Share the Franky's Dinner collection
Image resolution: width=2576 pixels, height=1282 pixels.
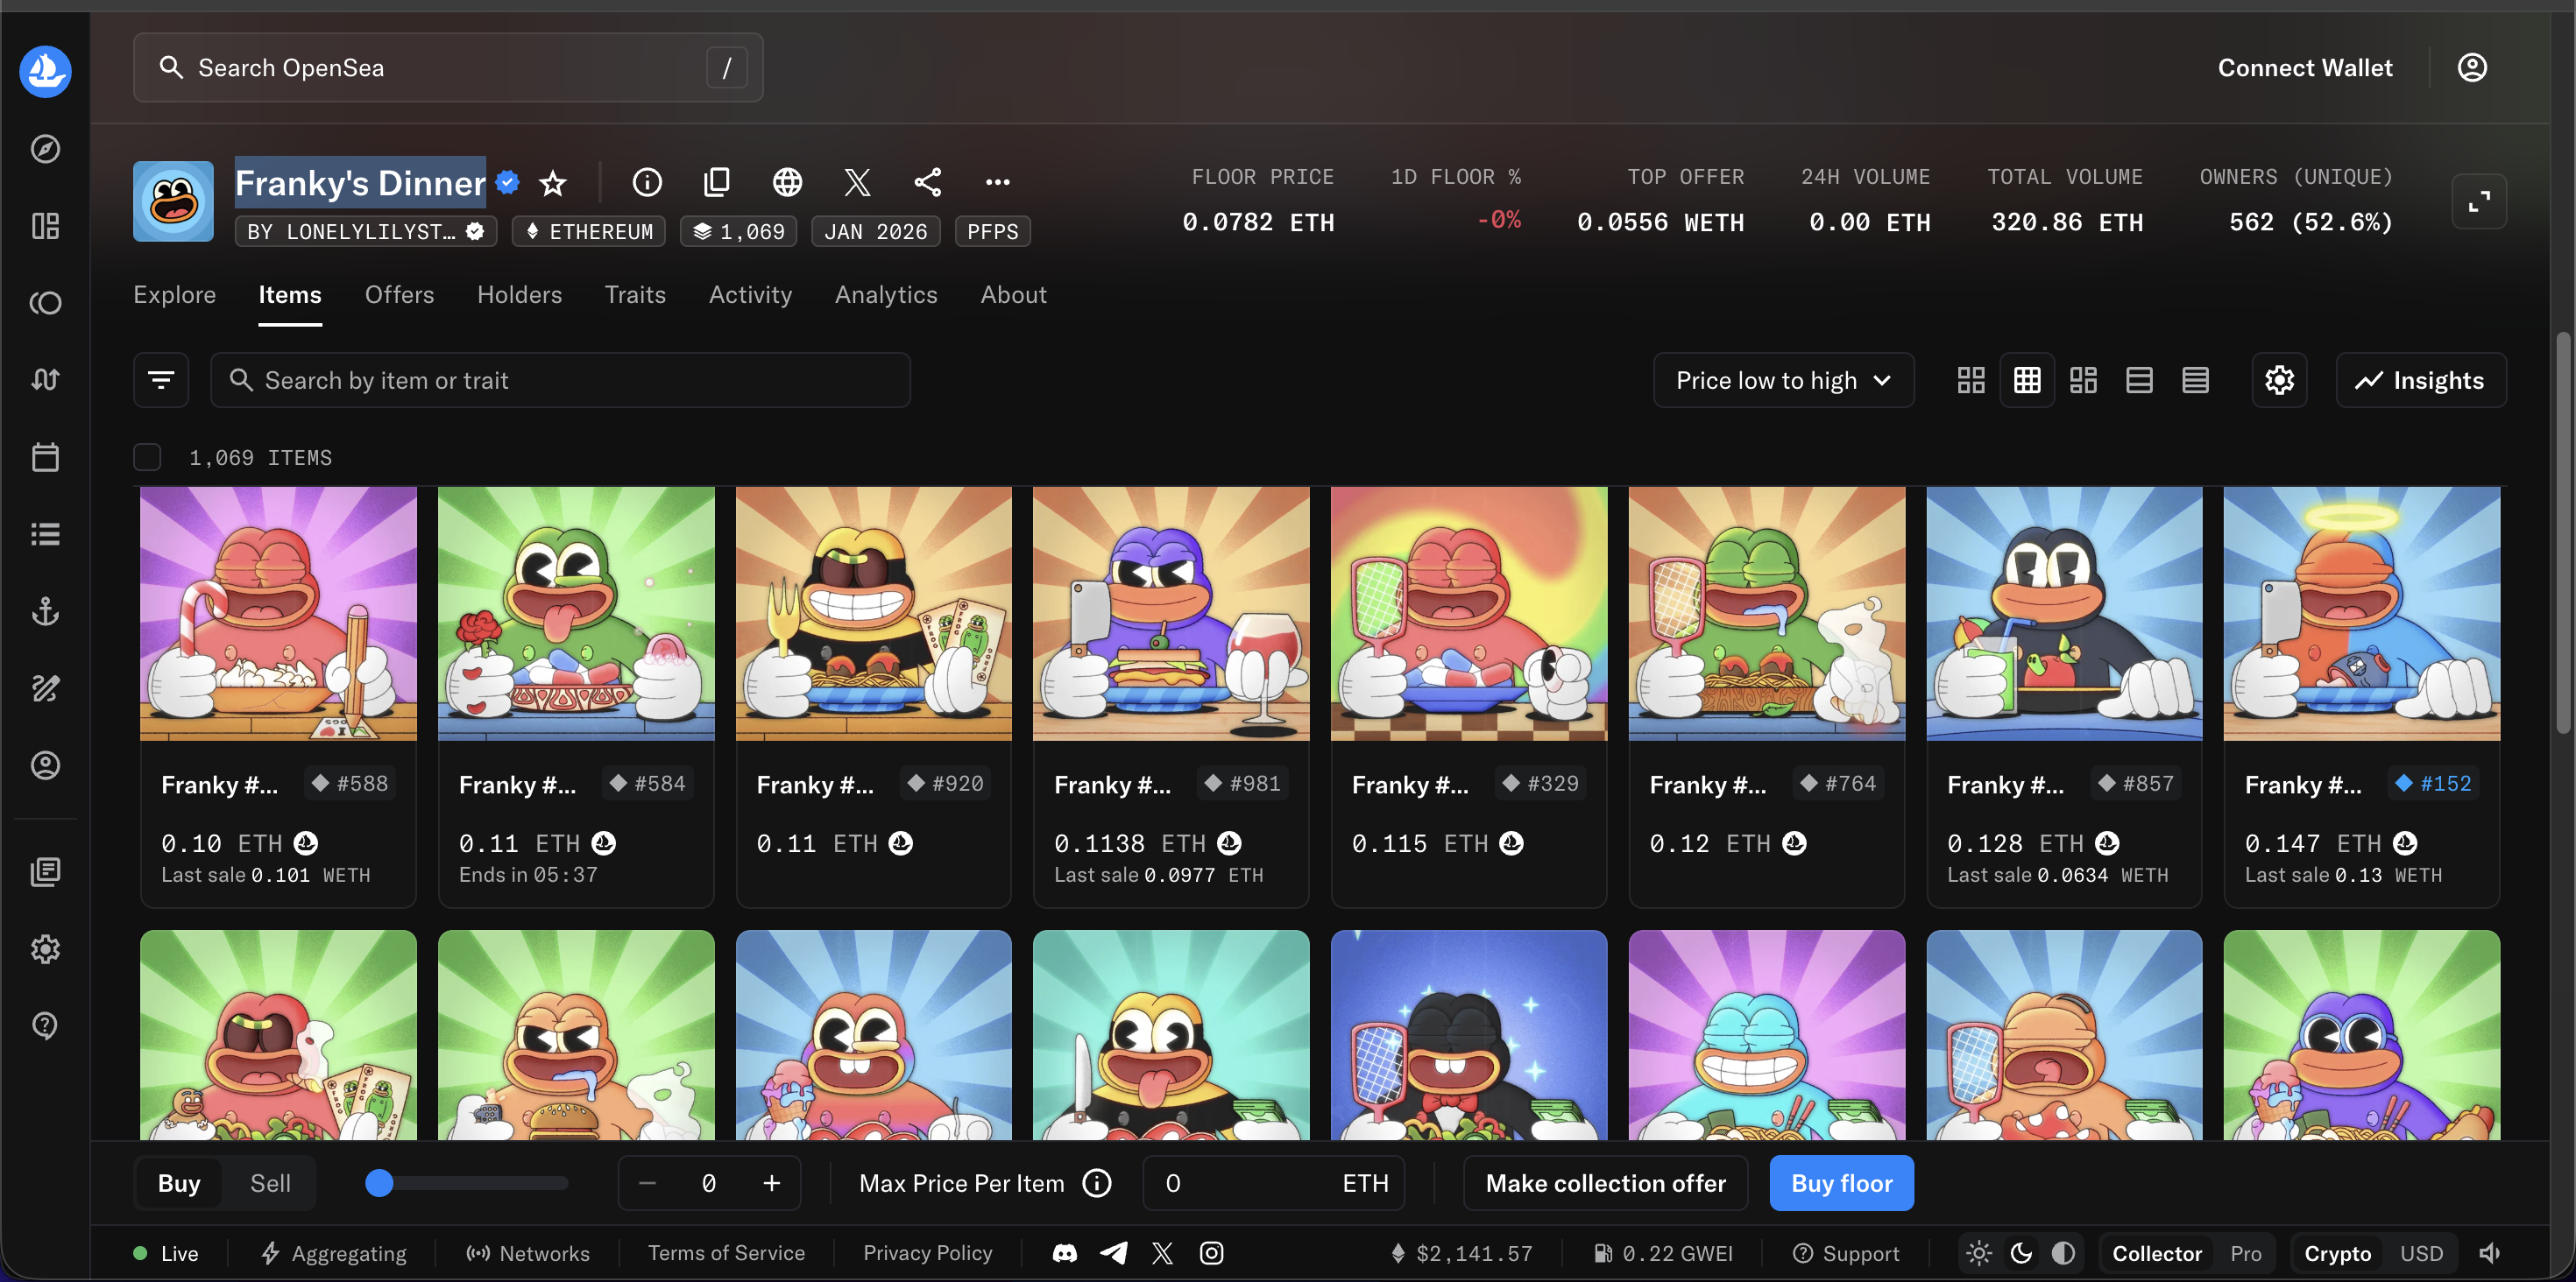point(927,182)
